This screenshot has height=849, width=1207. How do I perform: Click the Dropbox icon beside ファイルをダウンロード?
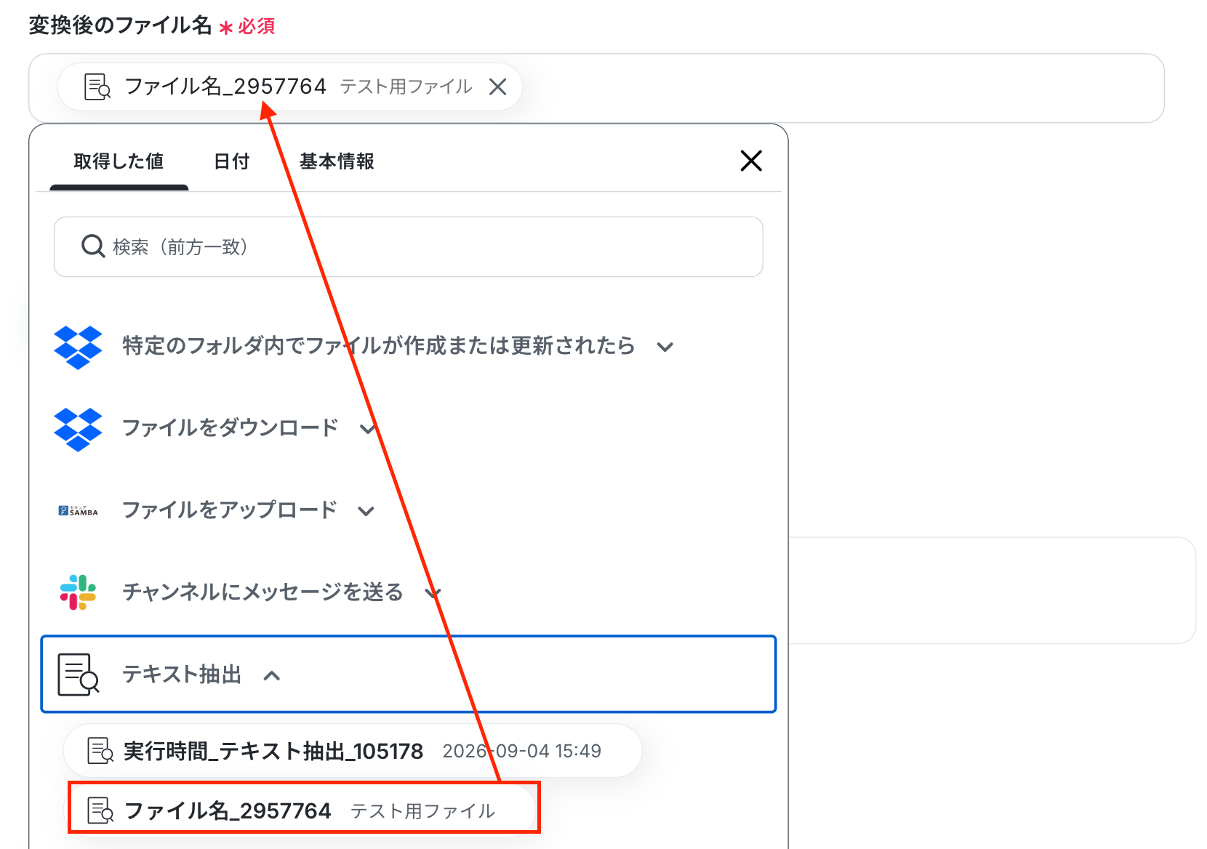pyautogui.click(x=78, y=429)
